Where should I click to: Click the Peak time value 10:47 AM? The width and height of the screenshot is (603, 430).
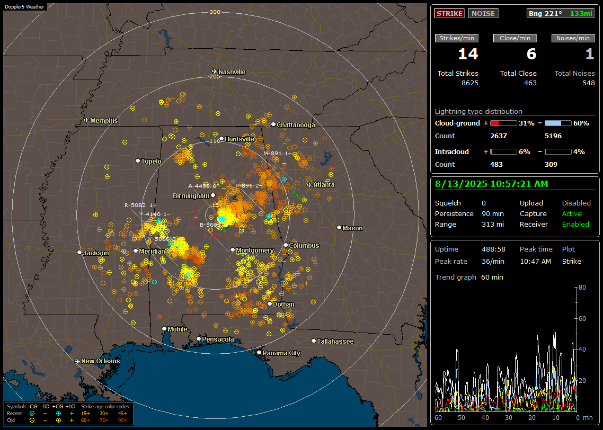coord(535,262)
